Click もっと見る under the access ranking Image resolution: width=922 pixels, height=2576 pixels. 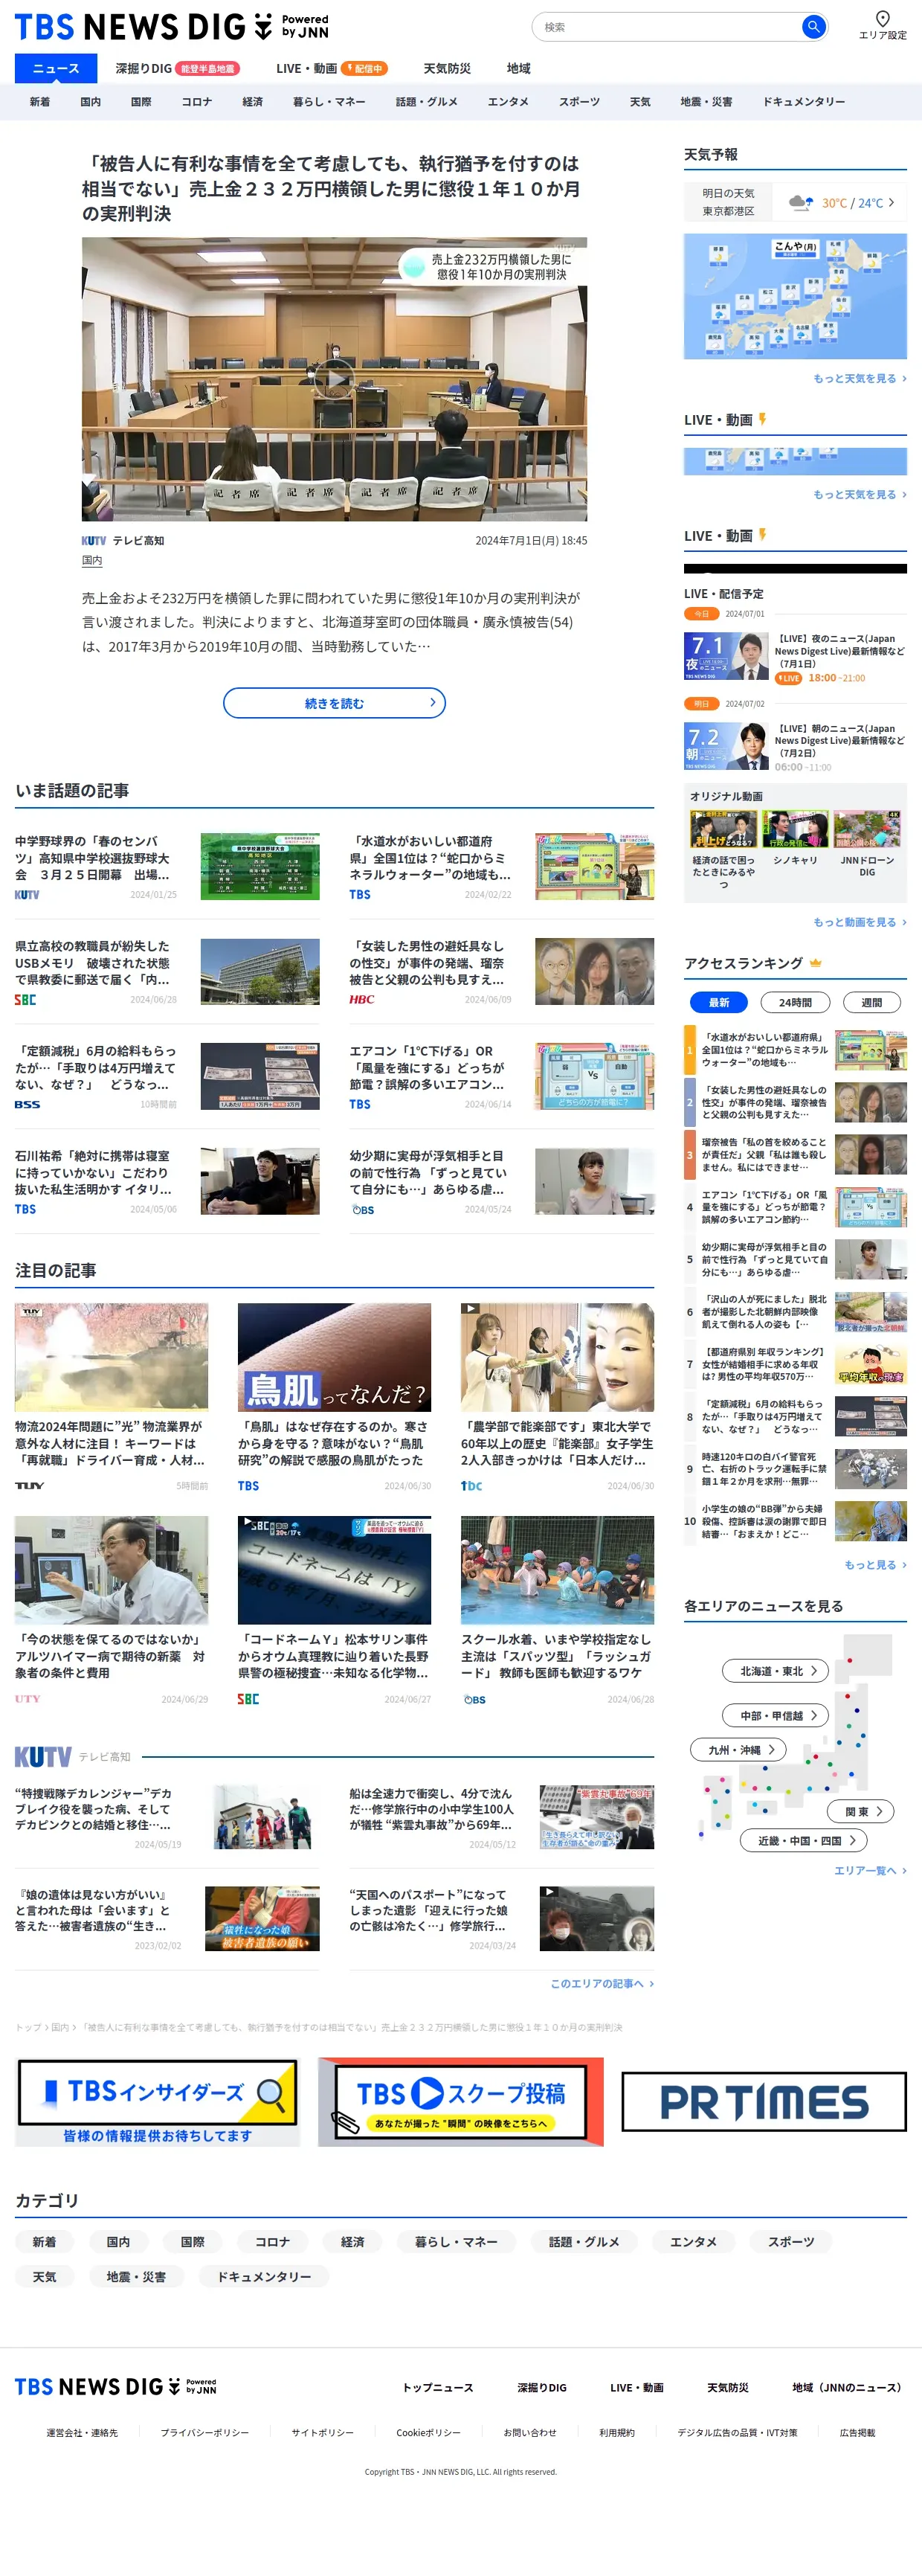coord(875,1564)
